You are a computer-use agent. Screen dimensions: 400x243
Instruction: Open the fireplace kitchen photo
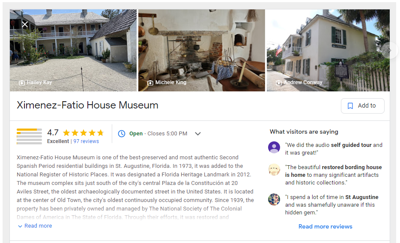[202, 50]
